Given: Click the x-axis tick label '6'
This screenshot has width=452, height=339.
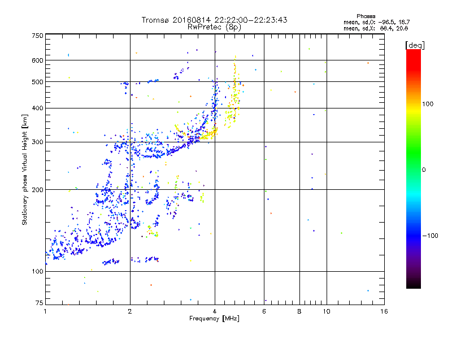Looking at the screenshot, I should point(264,311).
